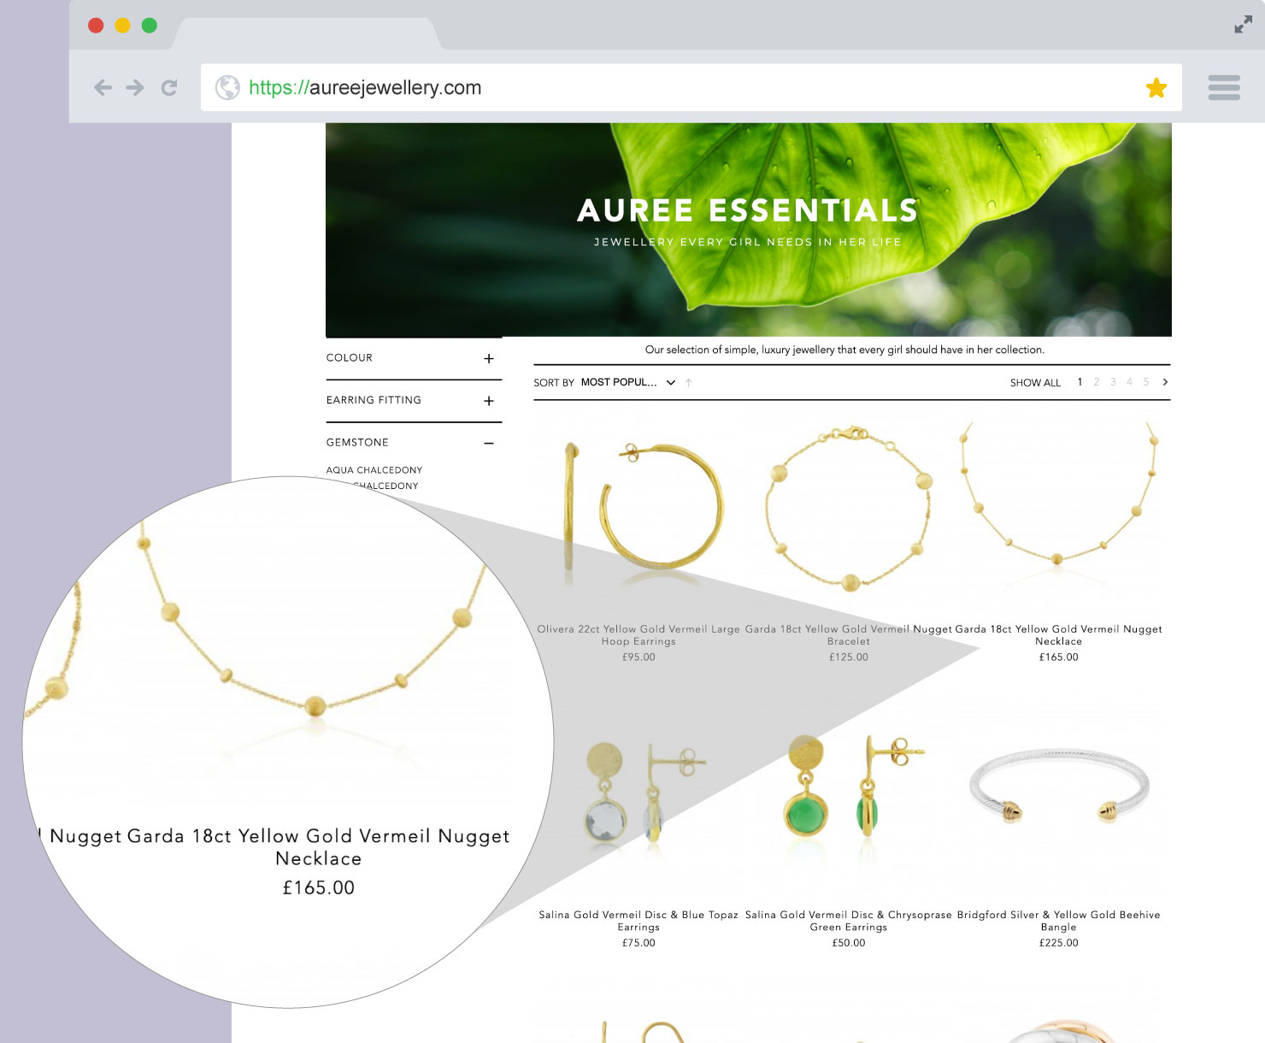
Task: Go to page 4
Action: [1129, 382]
